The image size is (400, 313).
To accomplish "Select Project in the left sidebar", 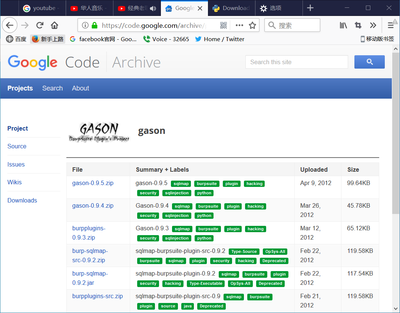I will click(x=17, y=128).
